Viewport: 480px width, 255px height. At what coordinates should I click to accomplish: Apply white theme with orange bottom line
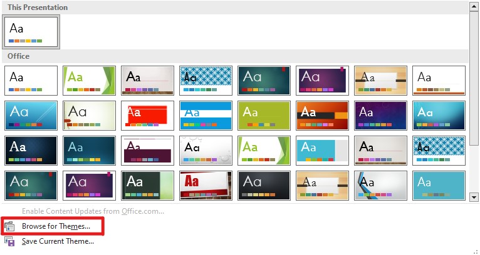439,81
